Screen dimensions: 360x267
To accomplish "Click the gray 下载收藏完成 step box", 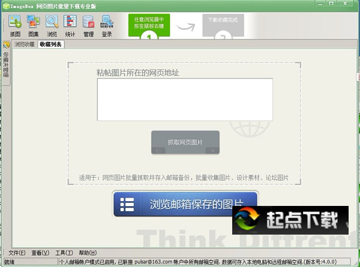I will point(223,25).
